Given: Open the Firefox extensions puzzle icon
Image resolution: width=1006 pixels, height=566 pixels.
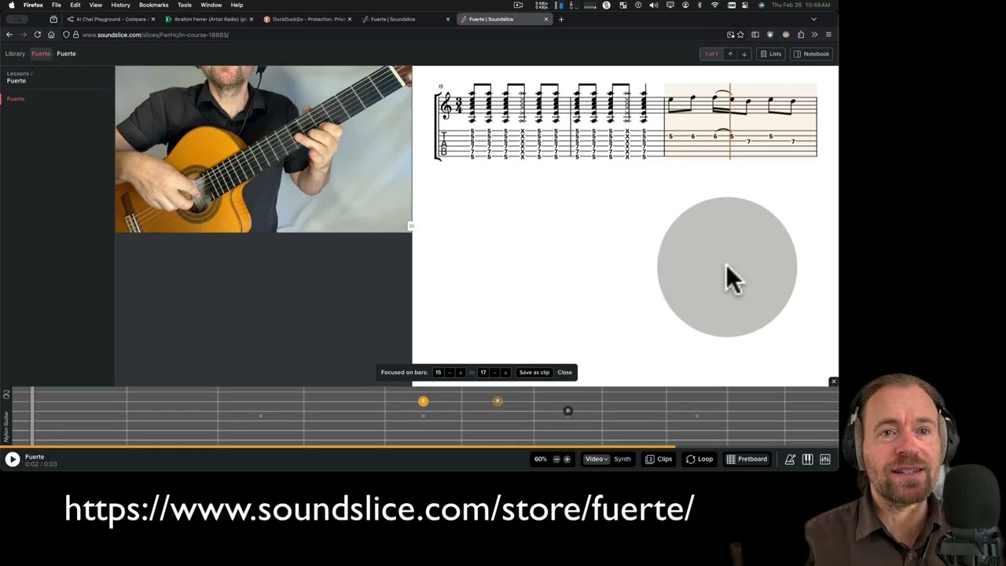Looking at the screenshot, I should click(801, 35).
